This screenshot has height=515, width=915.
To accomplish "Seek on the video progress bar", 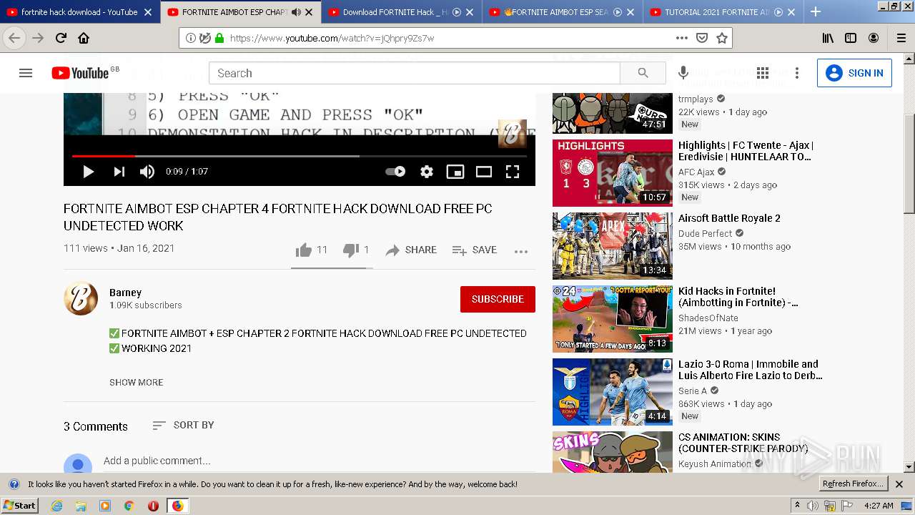I will click(x=300, y=155).
